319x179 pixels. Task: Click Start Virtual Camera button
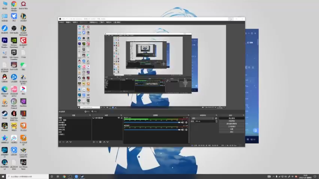[x=232, y=124]
